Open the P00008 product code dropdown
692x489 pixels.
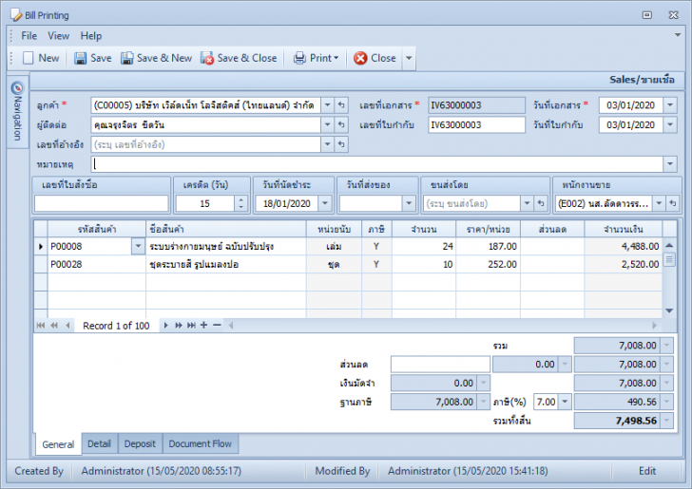pos(137,246)
